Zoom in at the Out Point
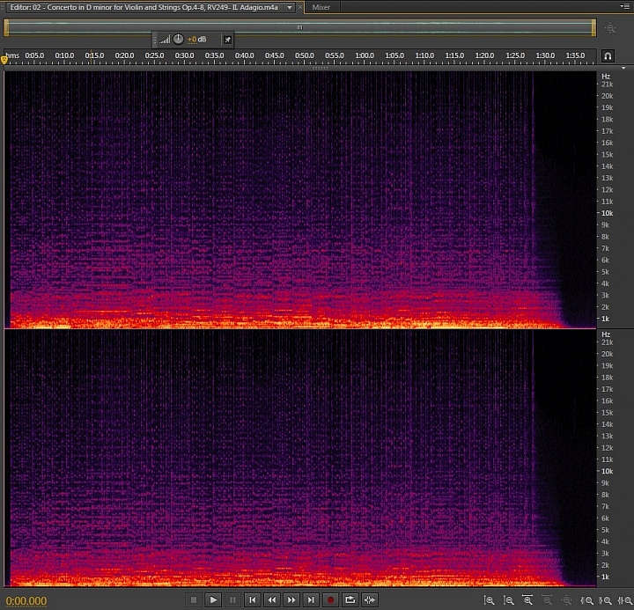634x610 pixels. point(605,600)
